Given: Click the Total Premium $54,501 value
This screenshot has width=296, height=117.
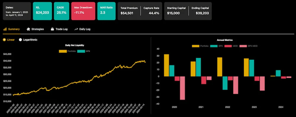Looking at the screenshot, I should pos(127,13).
